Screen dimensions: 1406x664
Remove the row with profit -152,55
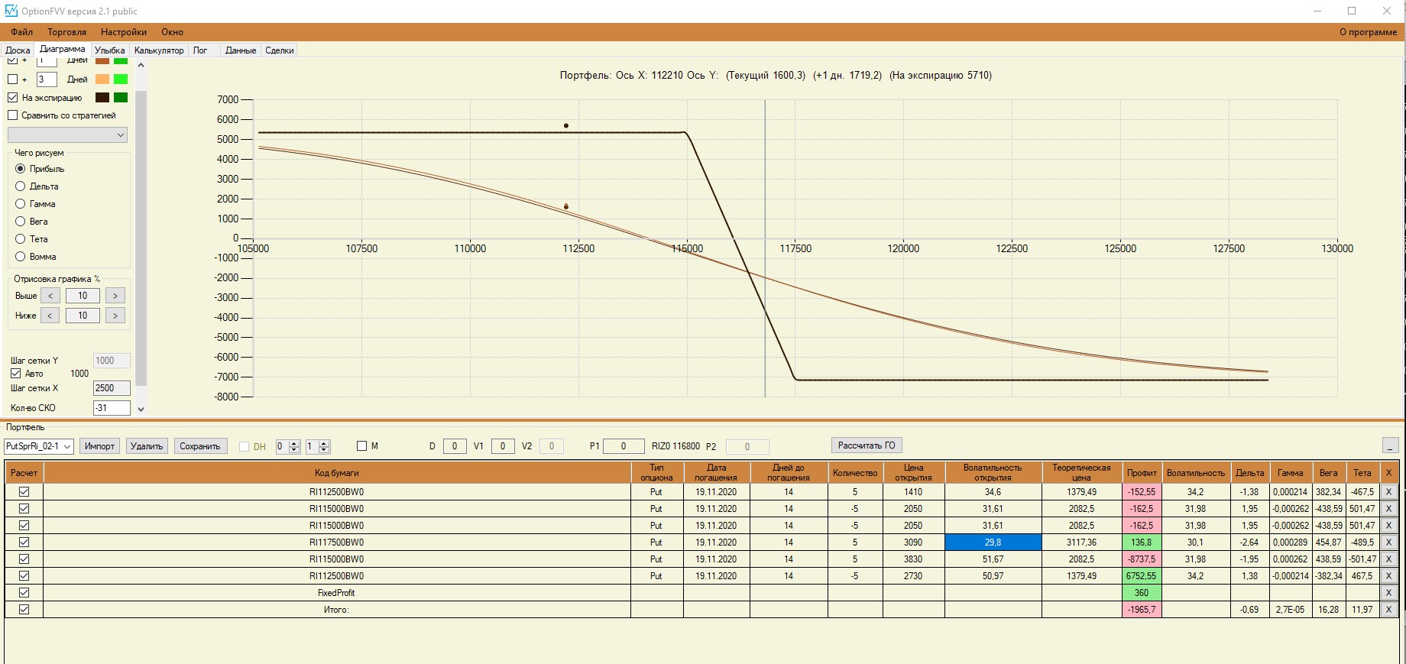(x=1388, y=492)
